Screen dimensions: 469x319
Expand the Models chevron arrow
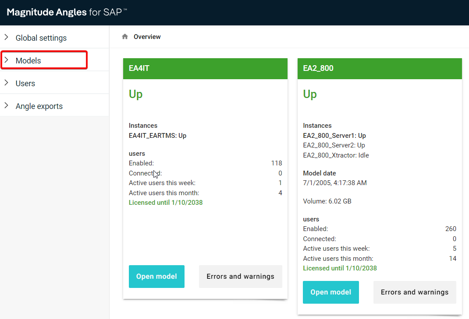[6, 60]
